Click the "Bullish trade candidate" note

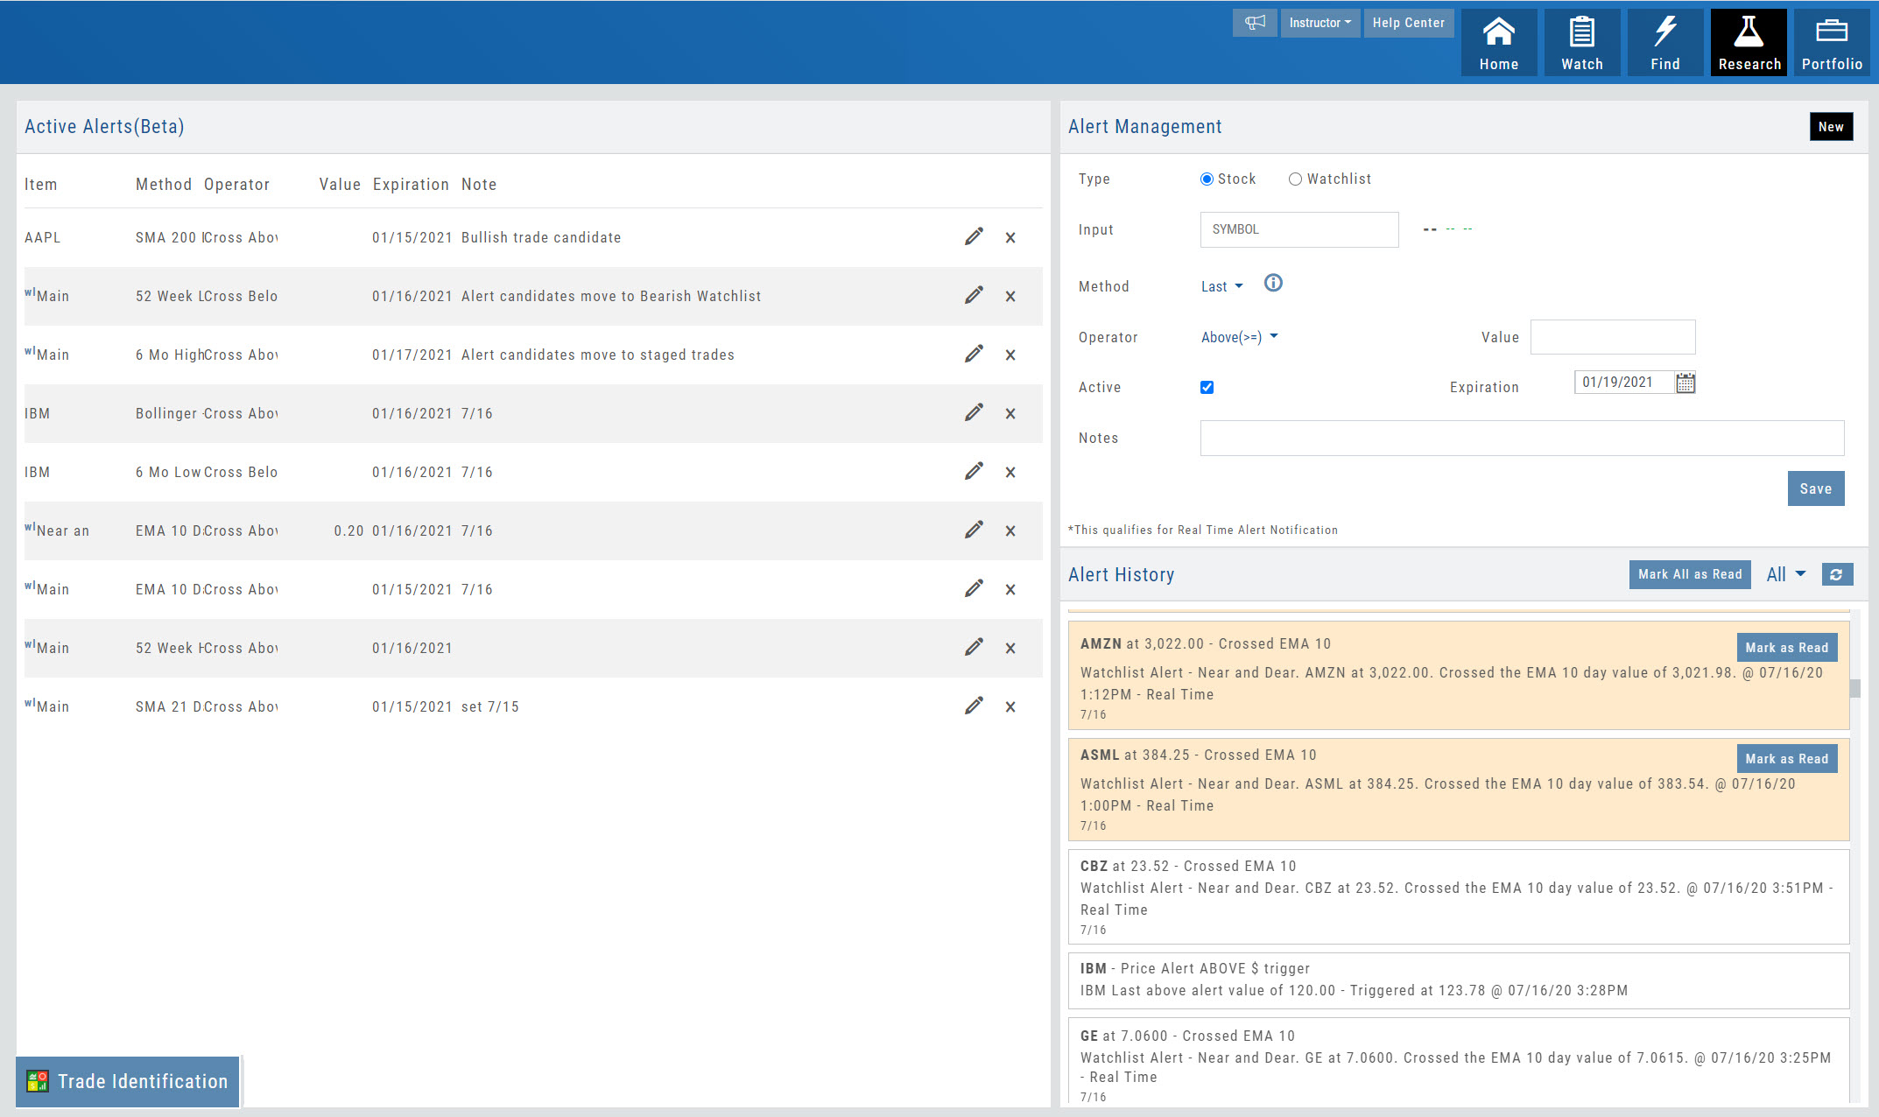(x=541, y=238)
